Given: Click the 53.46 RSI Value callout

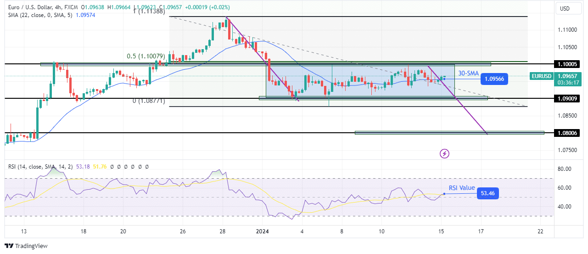Looking at the screenshot, I should 487,193.
